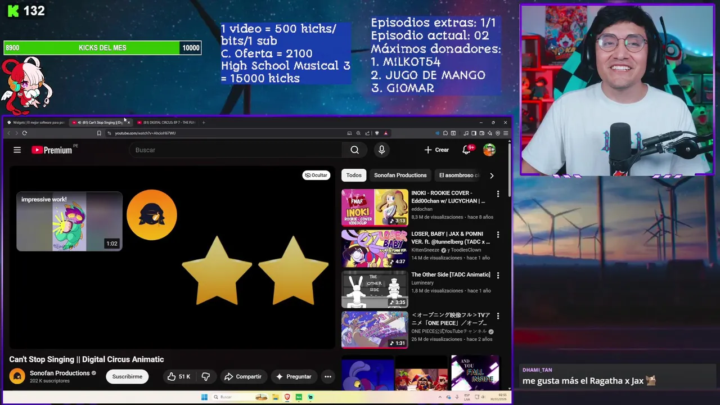Open the Windows Start menu

tap(204, 397)
